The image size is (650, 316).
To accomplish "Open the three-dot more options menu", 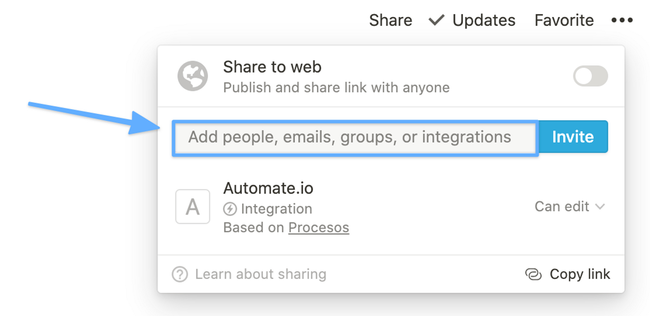I will coord(622,20).
